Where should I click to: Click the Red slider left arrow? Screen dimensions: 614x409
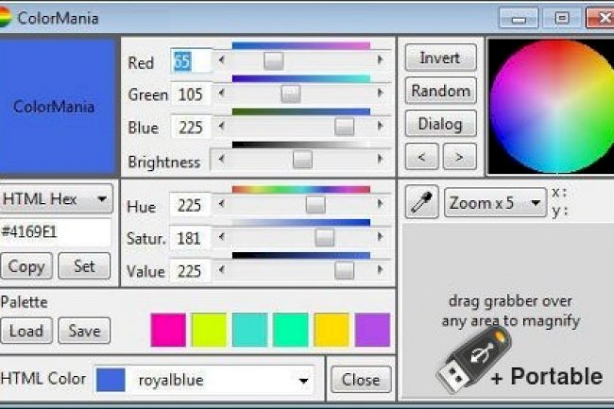[221, 60]
